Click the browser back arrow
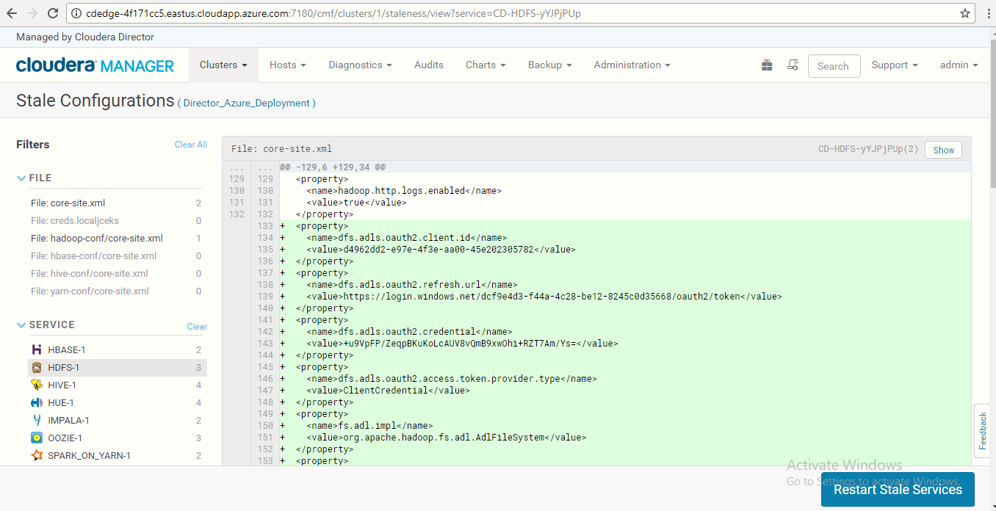This screenshot has height=511, width=996. (13, 13)
